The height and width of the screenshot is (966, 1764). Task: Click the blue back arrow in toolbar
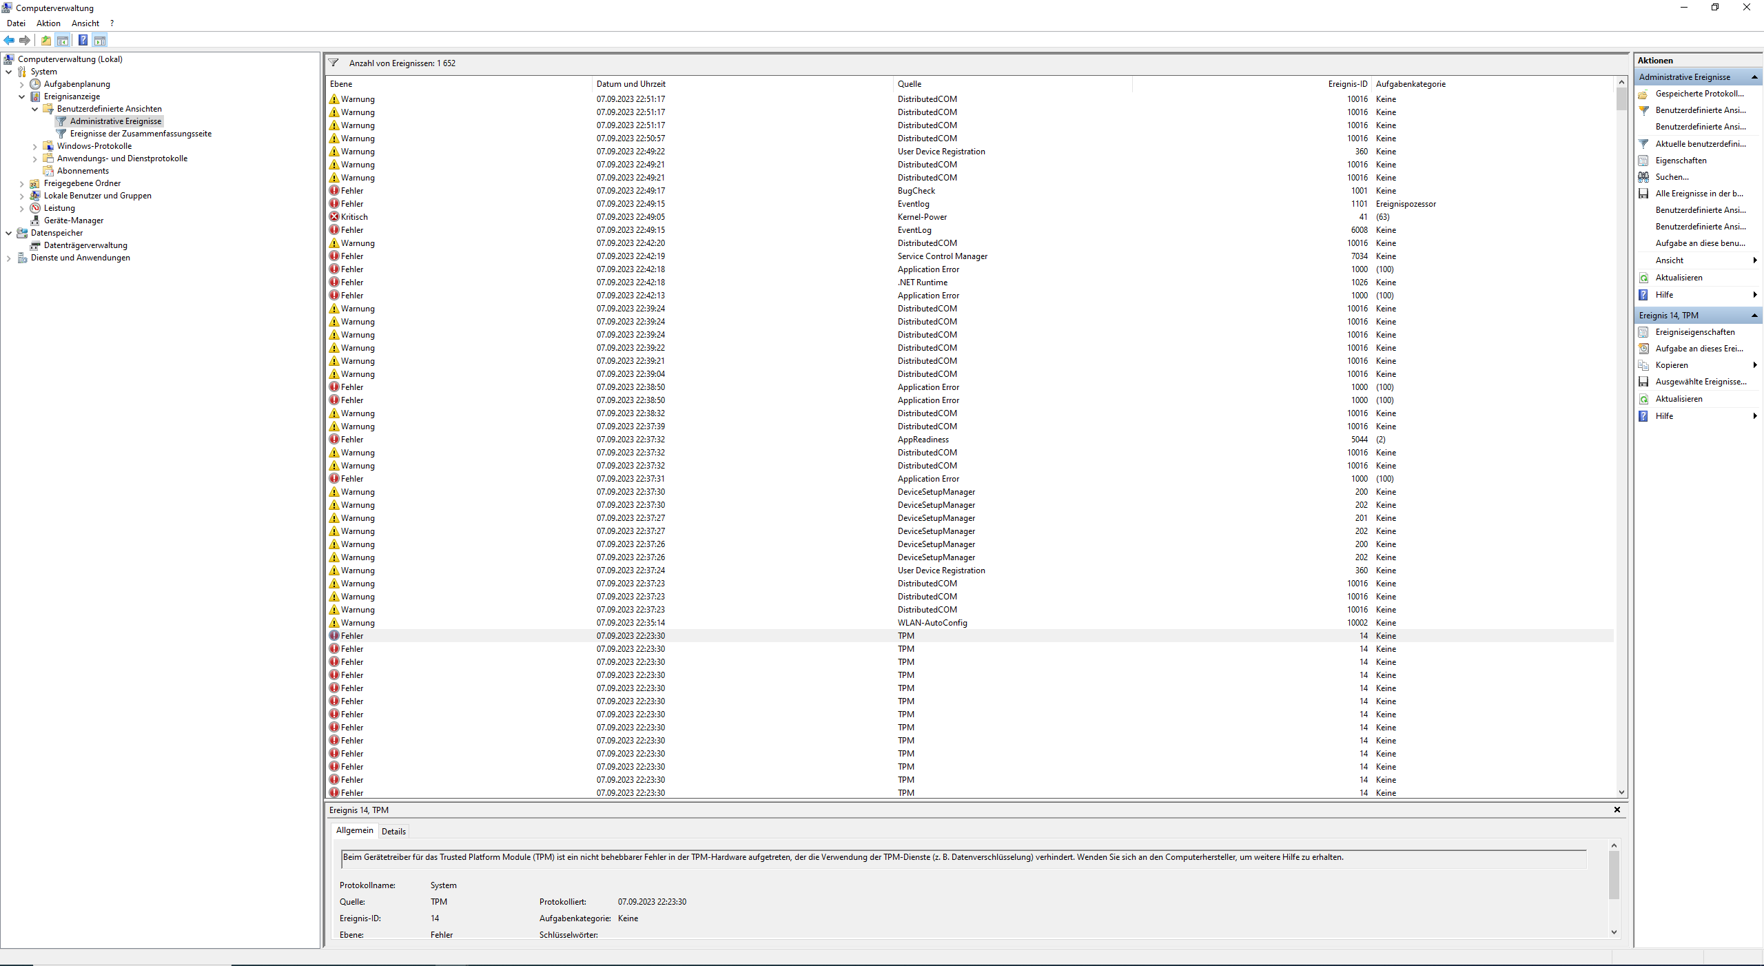pyautogui.click(x=9, y=40)
